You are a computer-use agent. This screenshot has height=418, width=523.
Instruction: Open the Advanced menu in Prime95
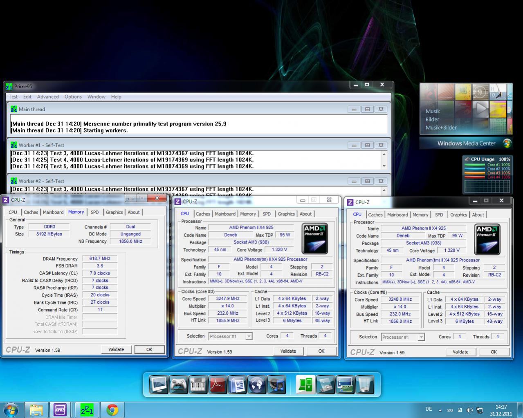click(x=48, y=97)
